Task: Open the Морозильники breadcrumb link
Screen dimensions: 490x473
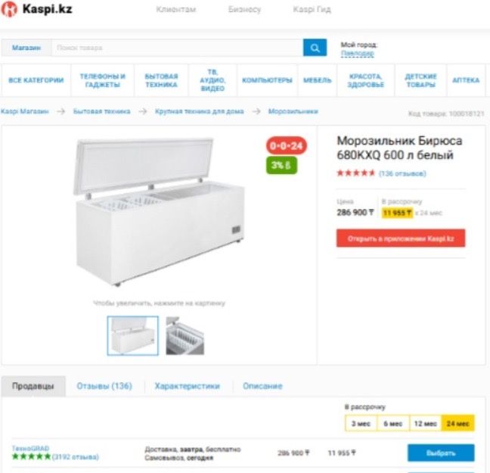Action: point(293,111)
